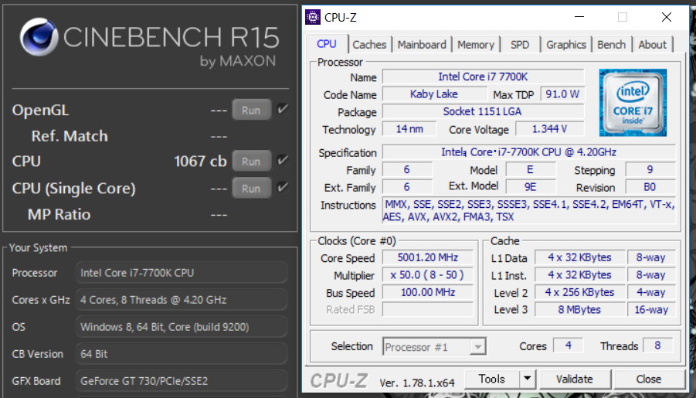
Task: Click the Validate button
Action: tap(575, 379)
